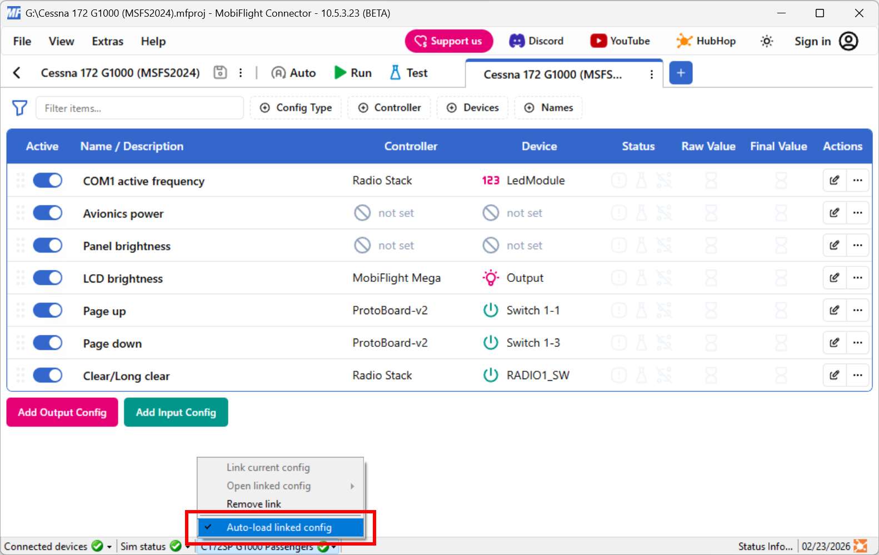Click the Filter items text field
This screenshot has width=879, height=555.
139,108
